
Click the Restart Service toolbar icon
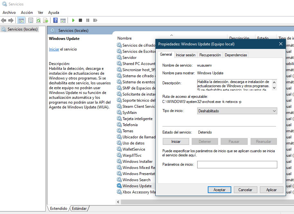(x=95, y=20)
